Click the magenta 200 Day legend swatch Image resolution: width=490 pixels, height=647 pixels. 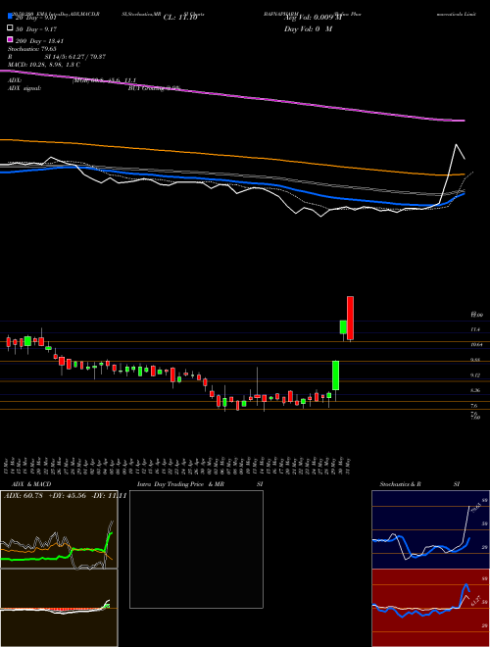11,40
